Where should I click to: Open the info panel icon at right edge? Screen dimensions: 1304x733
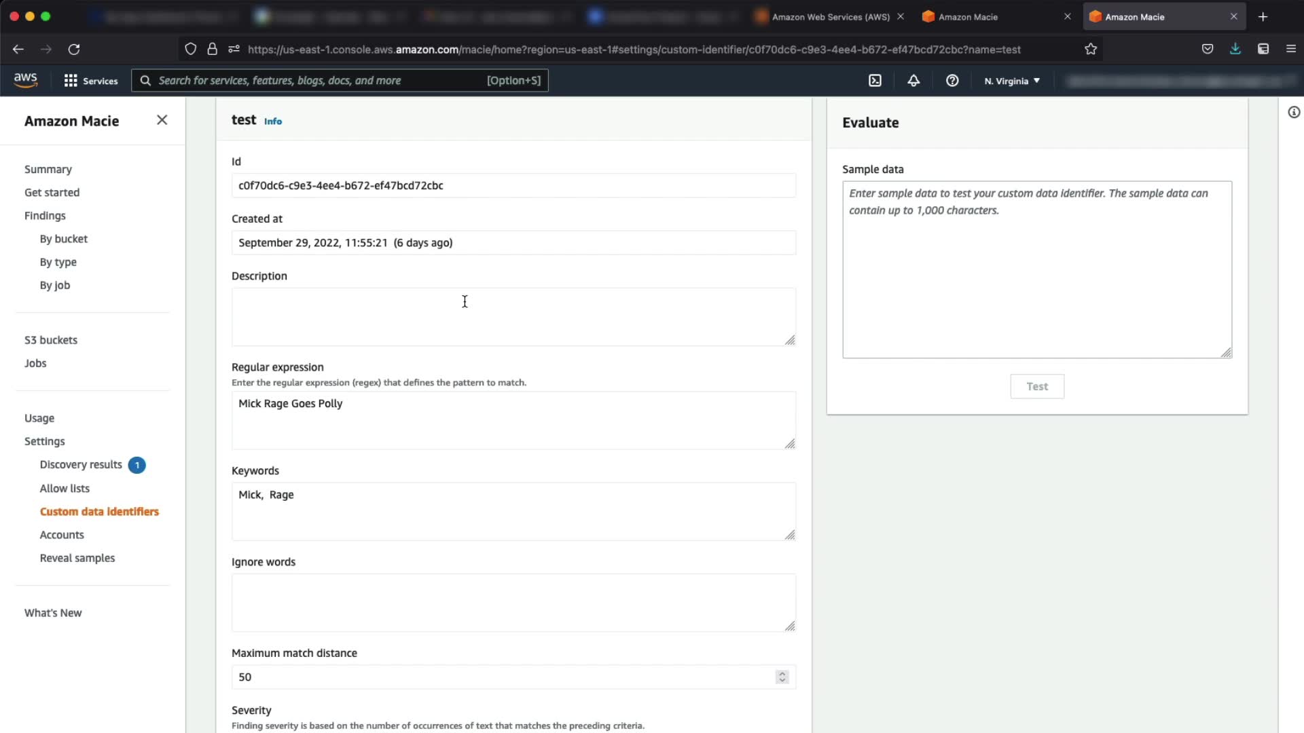coord(1294,113)
